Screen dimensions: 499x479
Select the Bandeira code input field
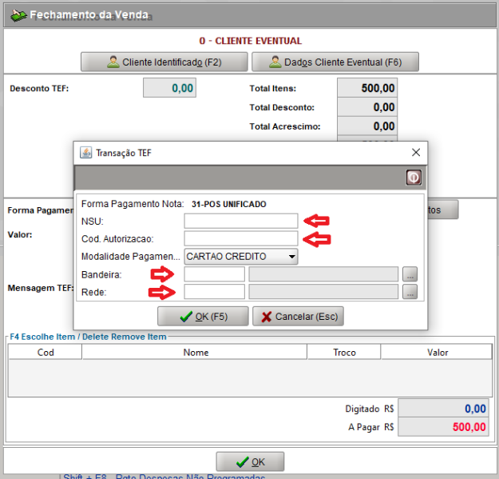tap(214, 274)
